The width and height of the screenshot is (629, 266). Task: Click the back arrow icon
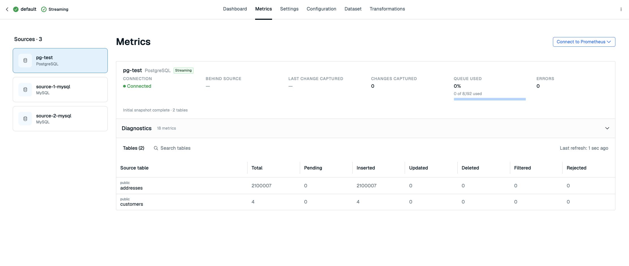click(7, 9)
